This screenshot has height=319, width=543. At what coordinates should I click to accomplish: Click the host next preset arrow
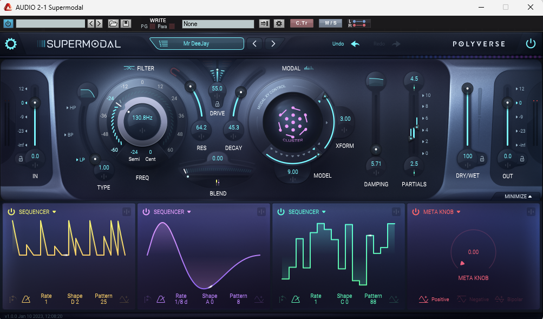click(99, 23)
